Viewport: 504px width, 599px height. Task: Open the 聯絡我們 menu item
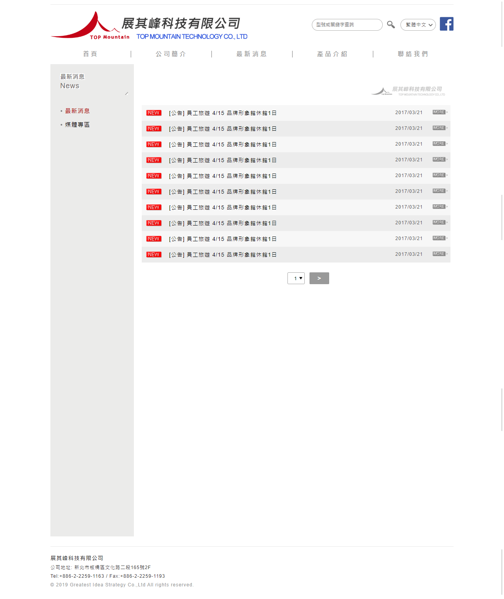(413, 54)
